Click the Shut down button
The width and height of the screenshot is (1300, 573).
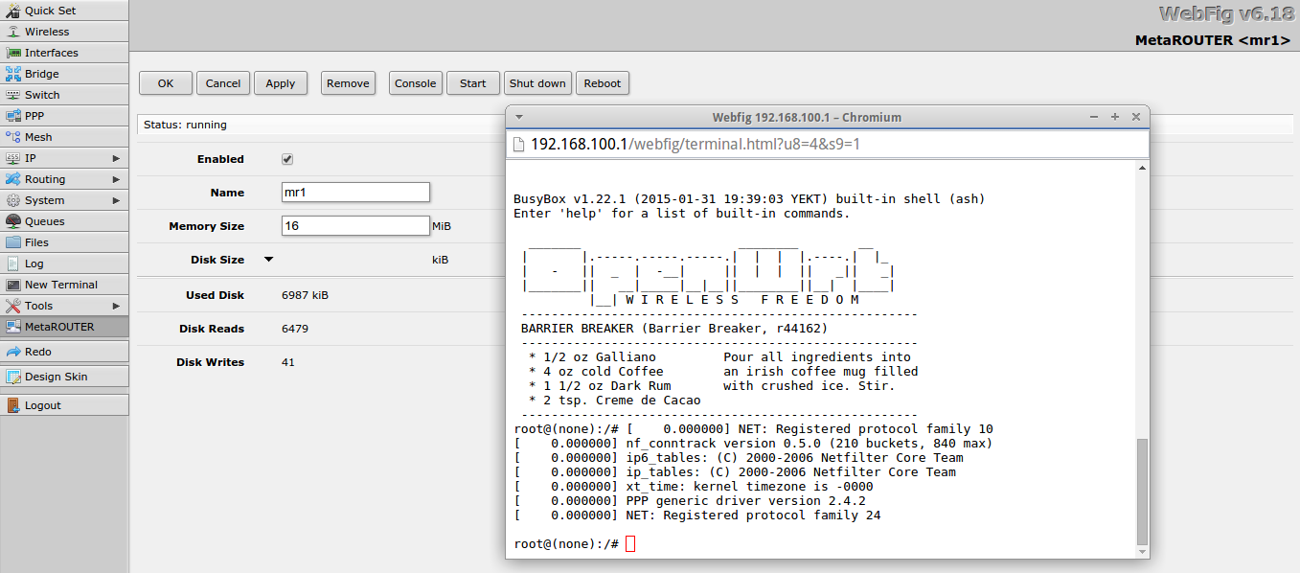click(x=537, y=83)
